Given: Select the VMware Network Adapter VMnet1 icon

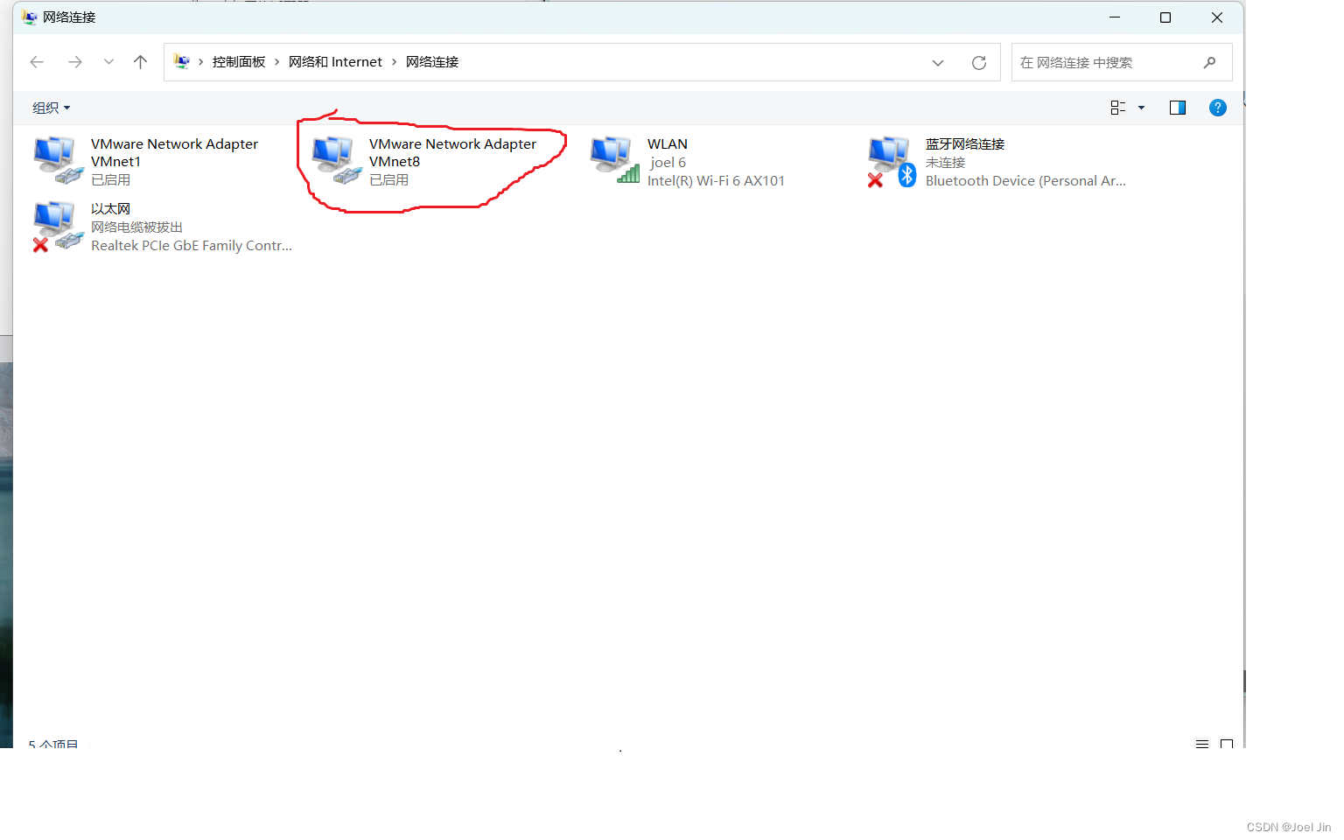Looking at the screenshot, I should coord(58,160).
